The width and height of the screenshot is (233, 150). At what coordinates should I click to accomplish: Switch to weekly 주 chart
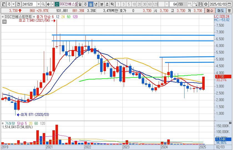(x=85, y=4)
